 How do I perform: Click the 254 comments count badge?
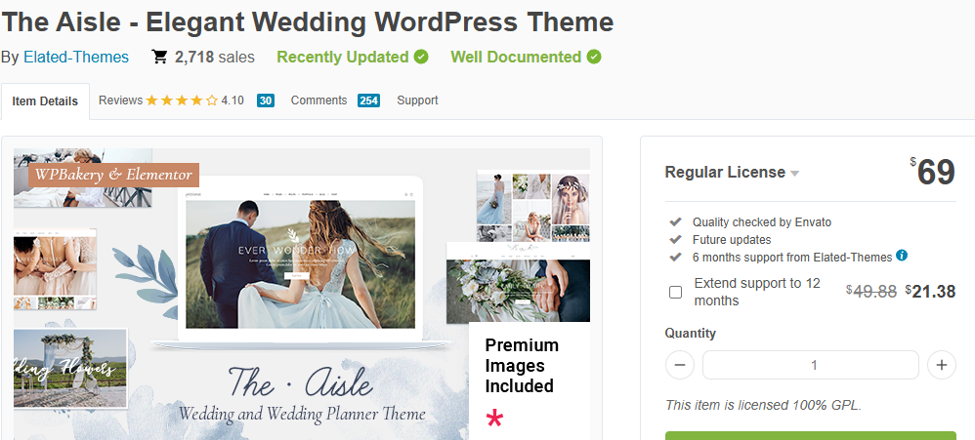(x=368, y=100)
